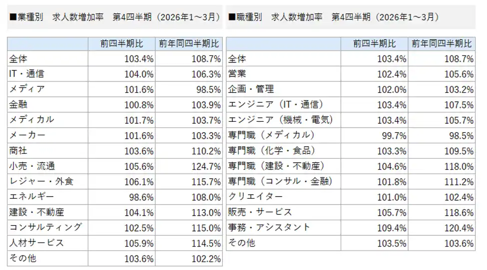Click the 専門職（メディカル） row label
This screenshot has height=270, width=487.
click(271, 135)
